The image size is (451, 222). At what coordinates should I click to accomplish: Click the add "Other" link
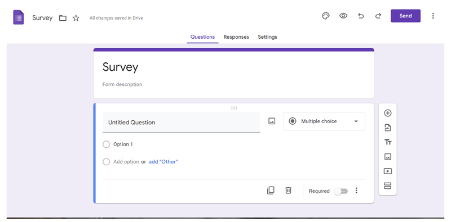click(163, 162)
